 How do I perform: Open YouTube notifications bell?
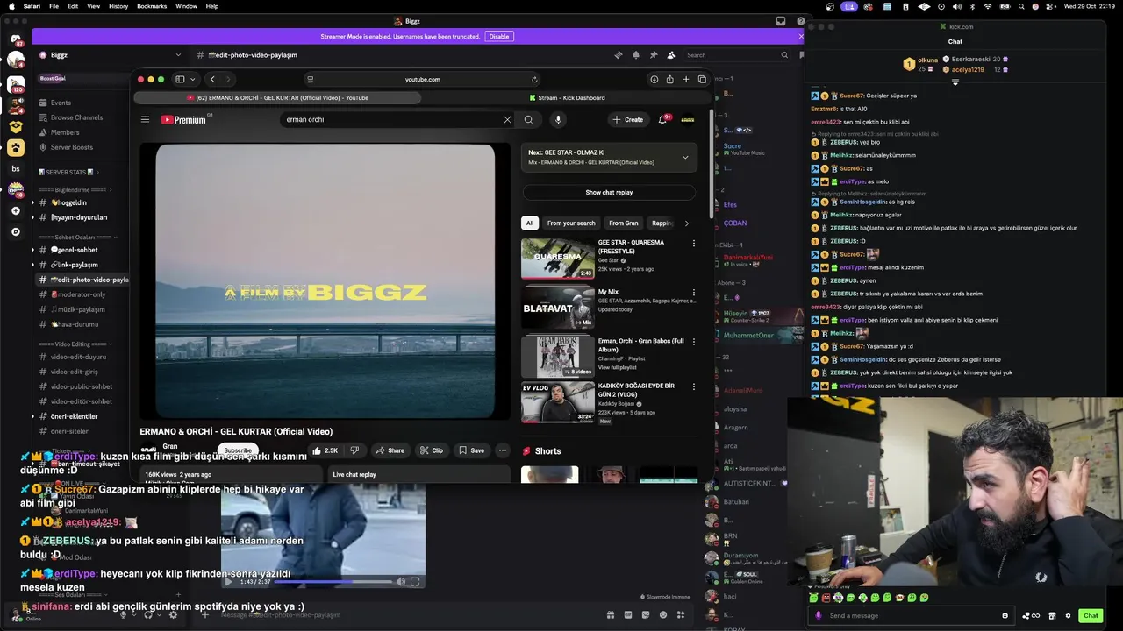663,119
